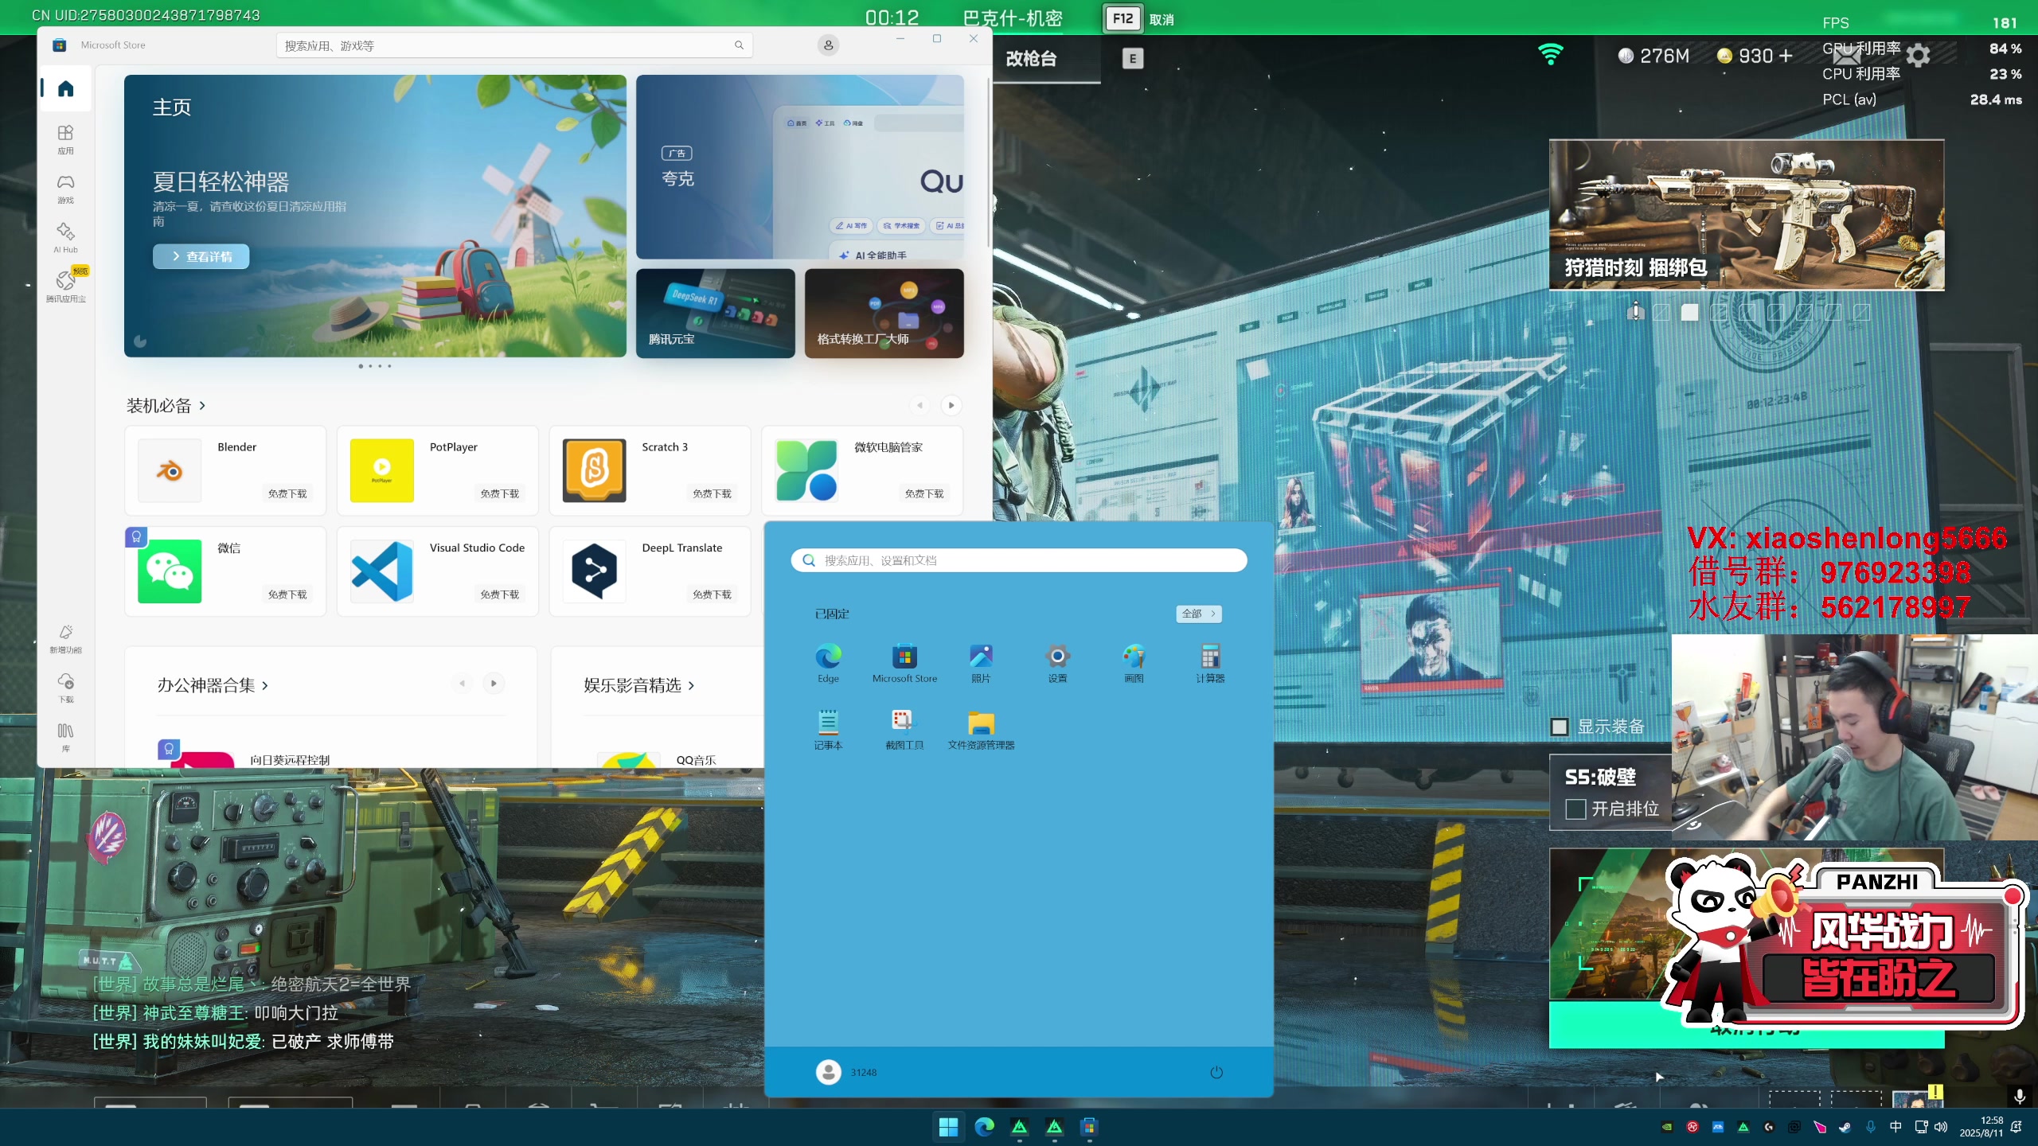Open Edge from the taskbar

coord(984,1127)
